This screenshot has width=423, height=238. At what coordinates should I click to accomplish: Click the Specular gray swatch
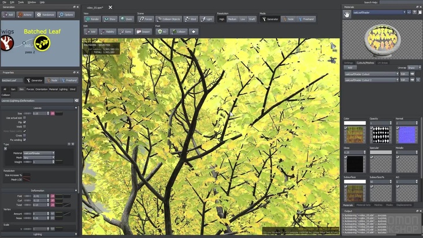click(381, 153)
